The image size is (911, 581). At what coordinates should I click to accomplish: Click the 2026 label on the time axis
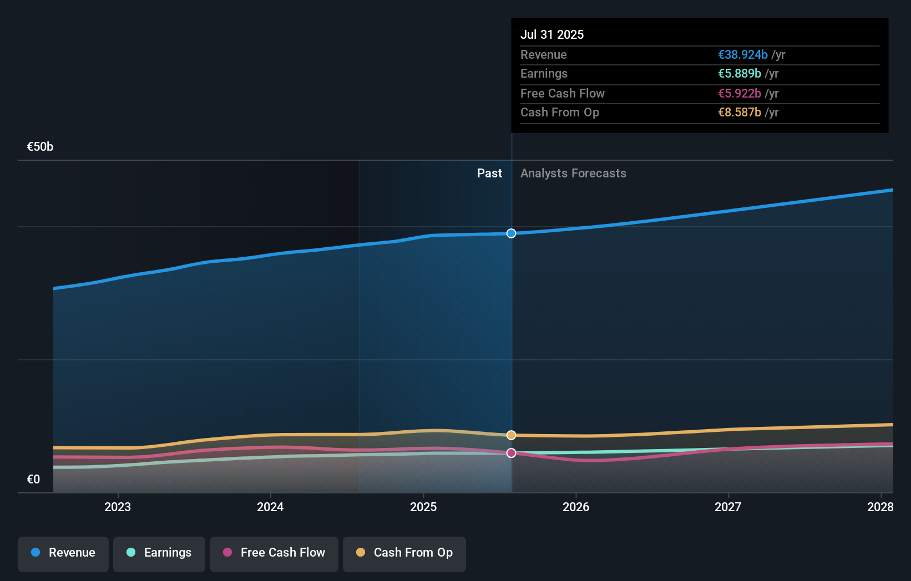pos(576,507)
